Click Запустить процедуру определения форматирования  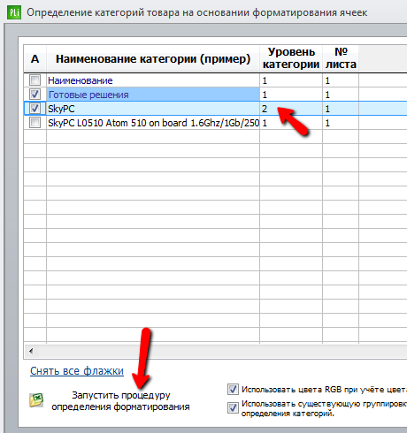point(120,401)
